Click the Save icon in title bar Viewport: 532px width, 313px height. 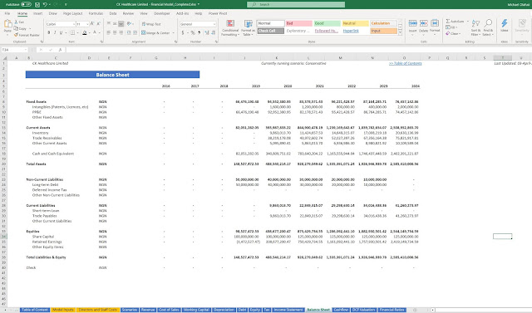point(37,4)
